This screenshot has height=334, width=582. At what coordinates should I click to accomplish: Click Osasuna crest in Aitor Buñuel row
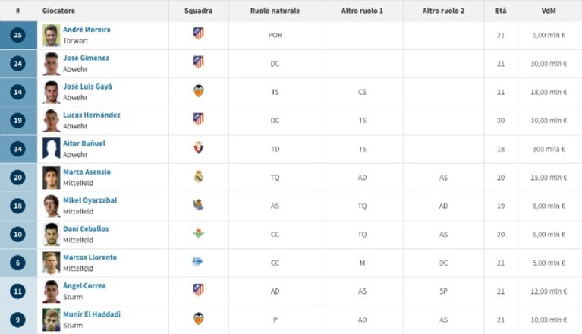pos(199,148)
